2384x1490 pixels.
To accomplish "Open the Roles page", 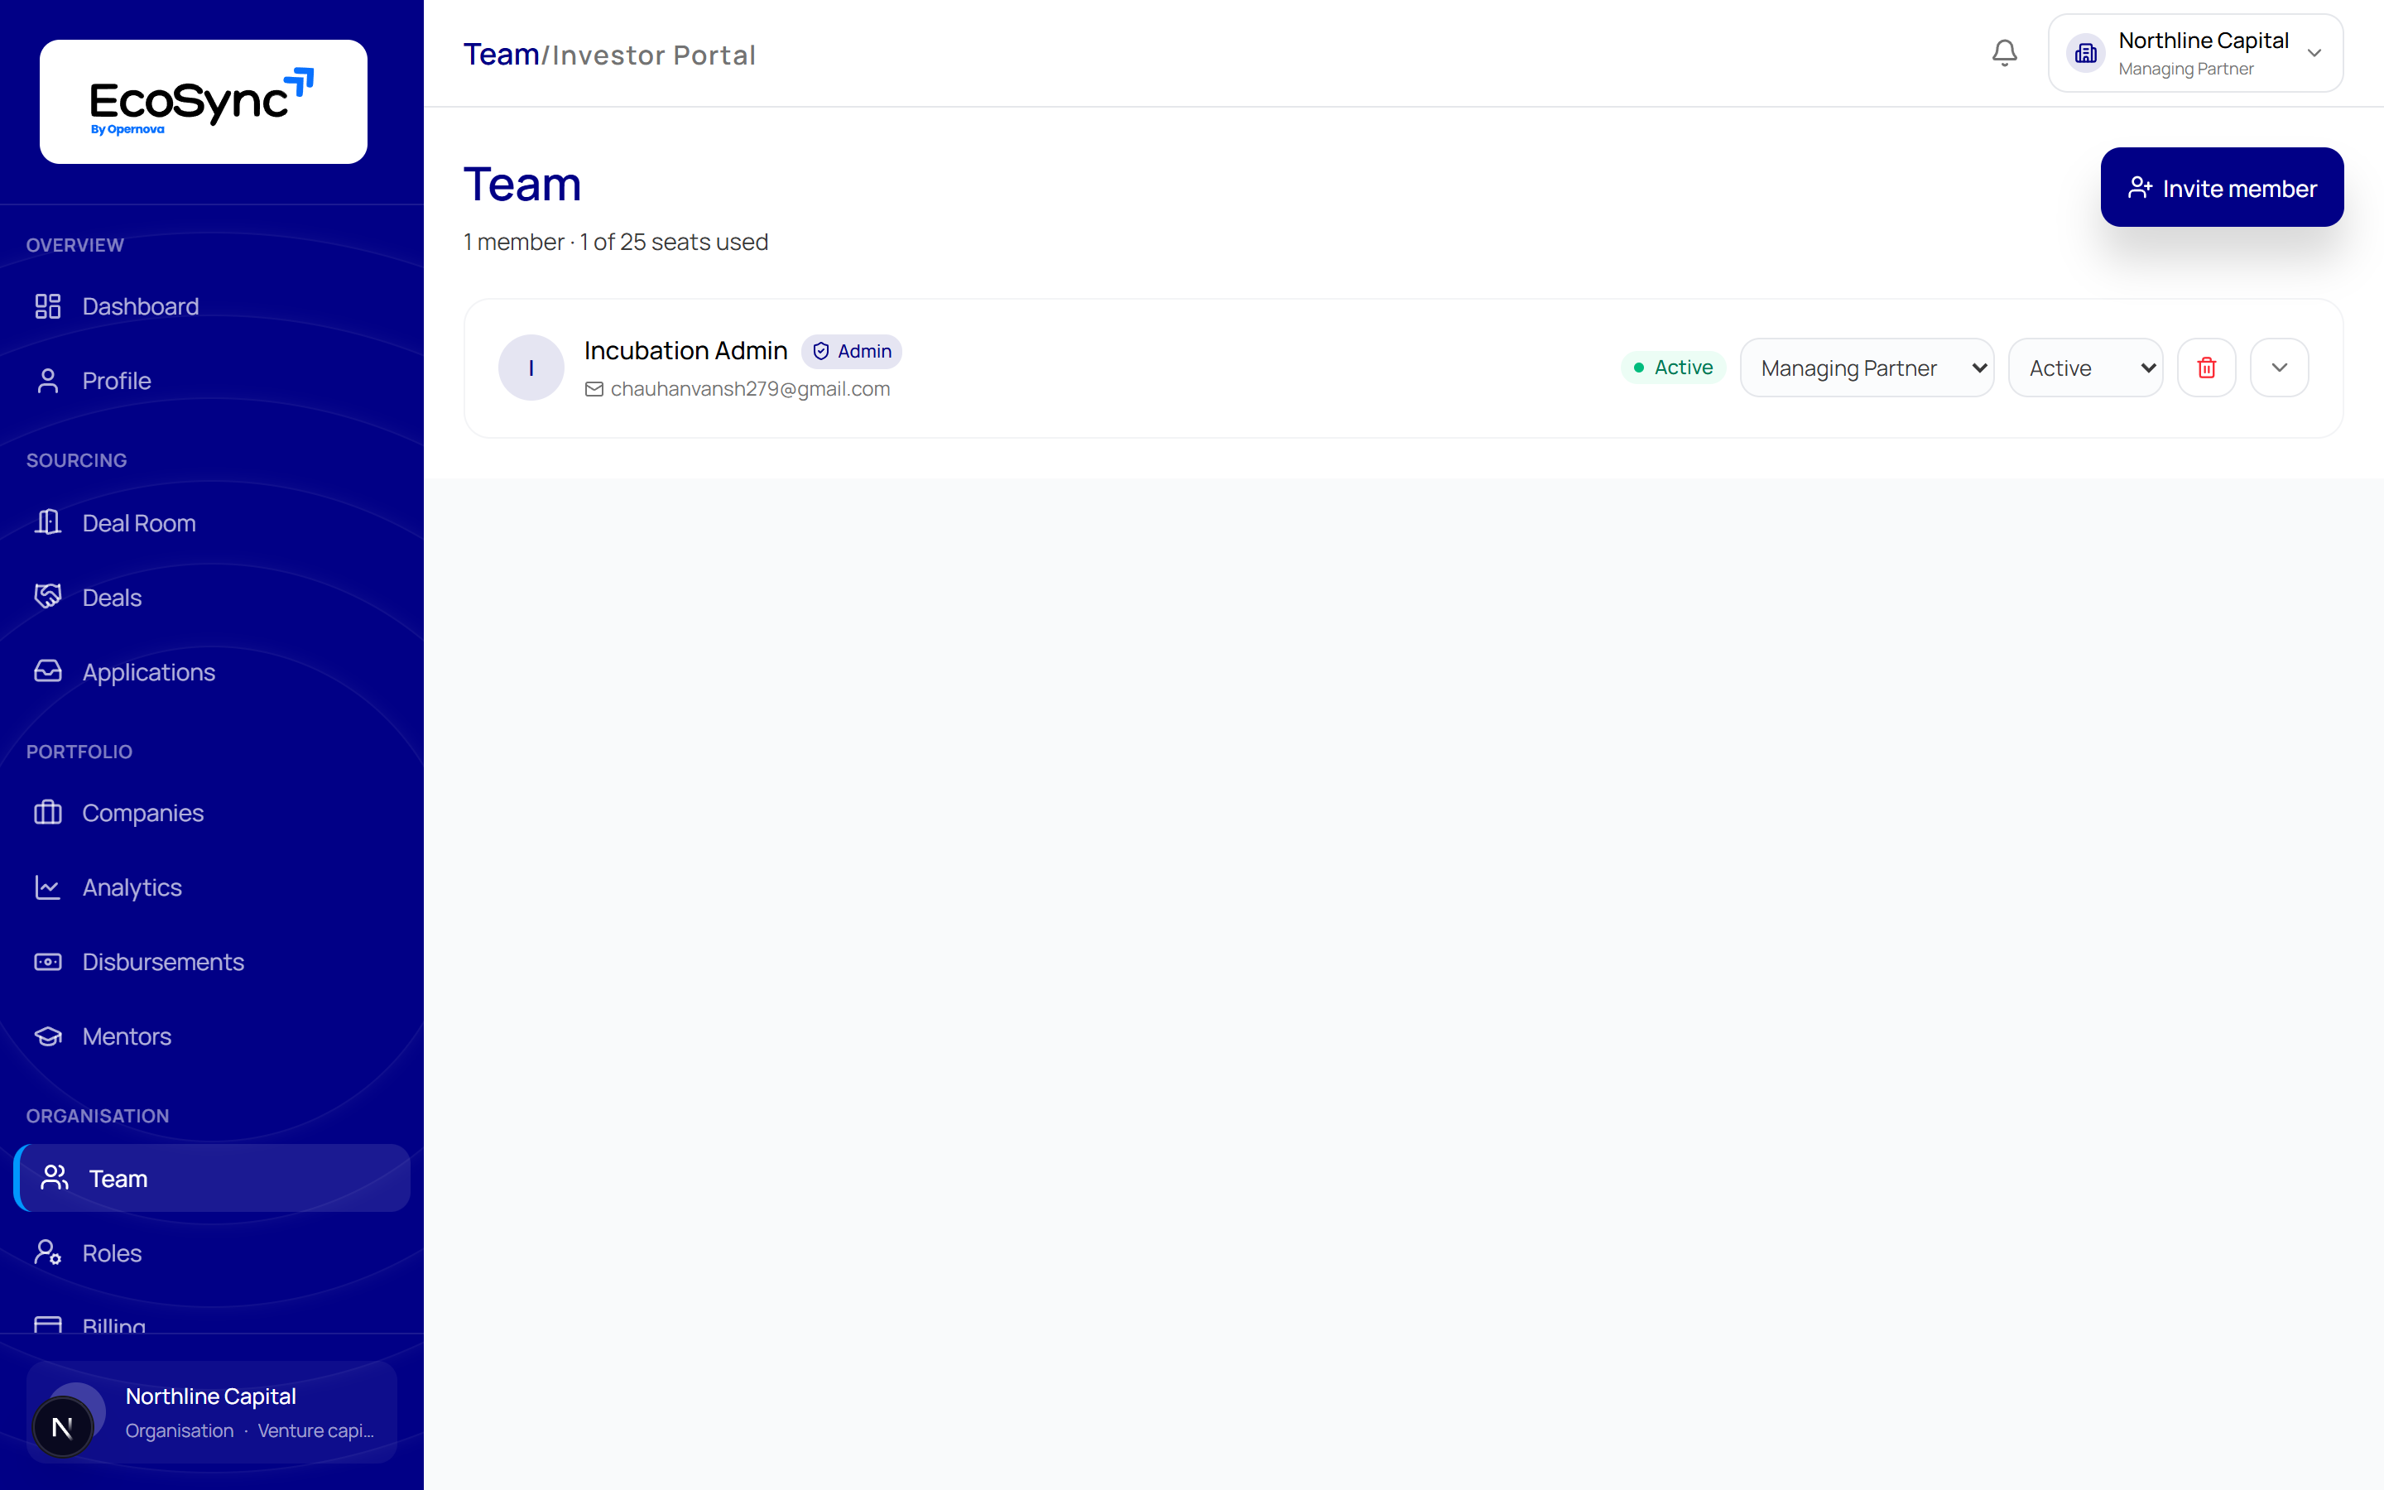I will [x=212, y=1252].
